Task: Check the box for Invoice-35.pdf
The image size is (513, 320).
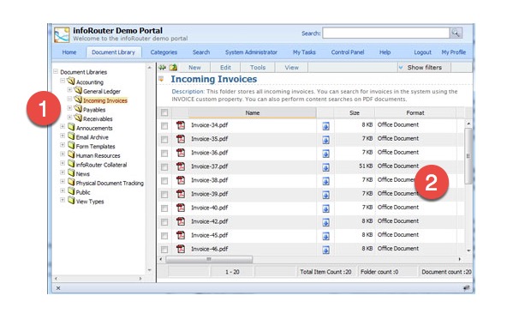Action: [164, 140]
